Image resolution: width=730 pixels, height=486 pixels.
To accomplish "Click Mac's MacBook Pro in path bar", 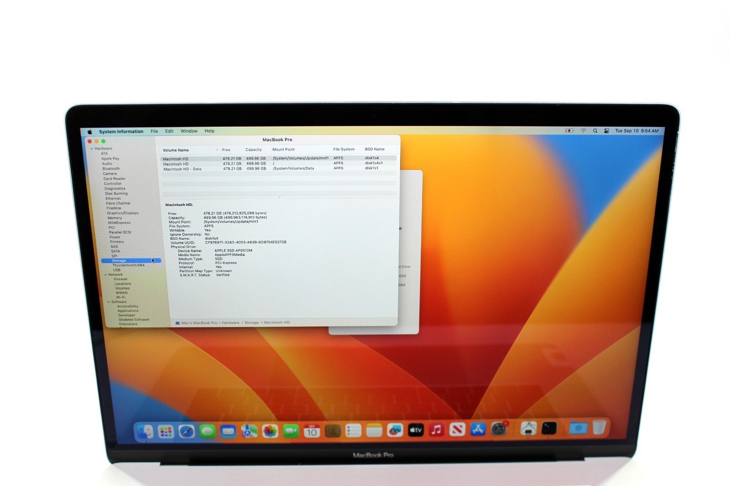I will click(x=199, y=323).
